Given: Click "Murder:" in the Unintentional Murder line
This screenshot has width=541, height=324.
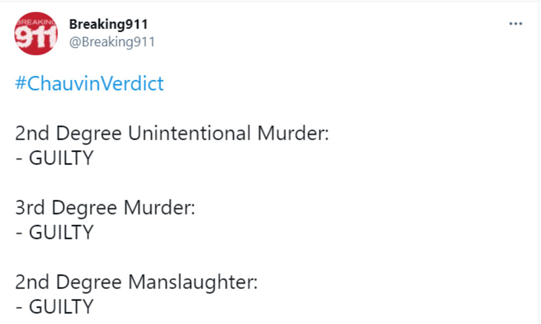Looking at the screenshot, I should point(293,133).
